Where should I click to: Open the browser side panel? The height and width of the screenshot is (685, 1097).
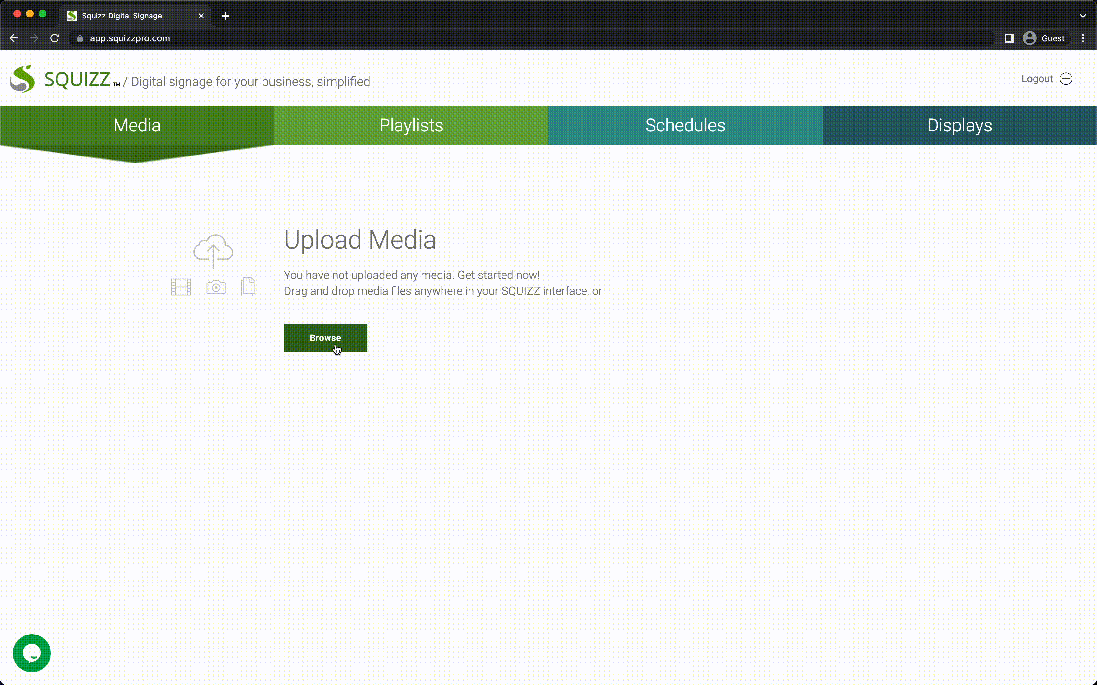[x=1009, y=38]
